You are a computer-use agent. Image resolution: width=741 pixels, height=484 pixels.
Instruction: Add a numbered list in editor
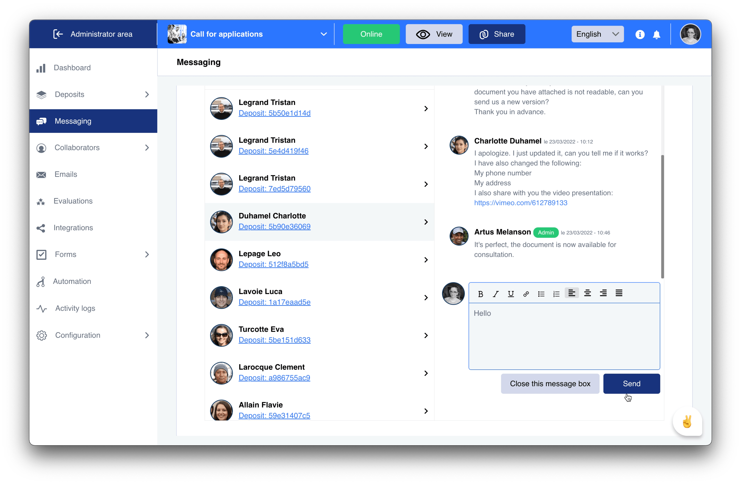tap(556, 294)
